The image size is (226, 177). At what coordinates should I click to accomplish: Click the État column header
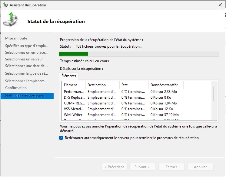coord(134,85)
